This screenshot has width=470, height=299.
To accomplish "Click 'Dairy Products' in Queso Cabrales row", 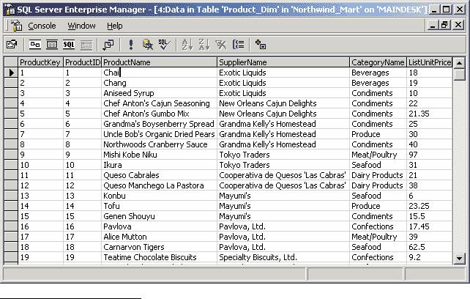I will coord(378,175).
